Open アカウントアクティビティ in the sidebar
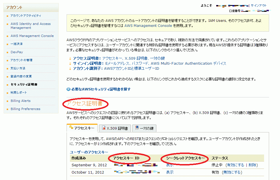Viewport: 280px width, 180px height. [x=26, y=16]
